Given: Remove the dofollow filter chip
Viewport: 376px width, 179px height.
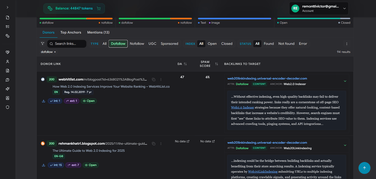Looking at the screenshot, I should coord(55,52).
